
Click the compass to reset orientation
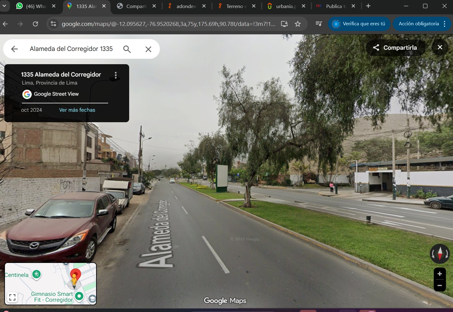(440, 254)
